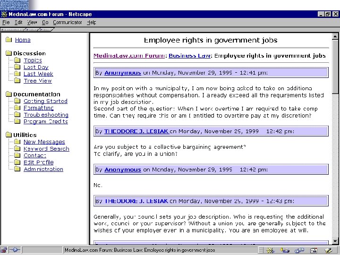
Task: Click the folder icon beside Topics
Action: pos(17,60)
